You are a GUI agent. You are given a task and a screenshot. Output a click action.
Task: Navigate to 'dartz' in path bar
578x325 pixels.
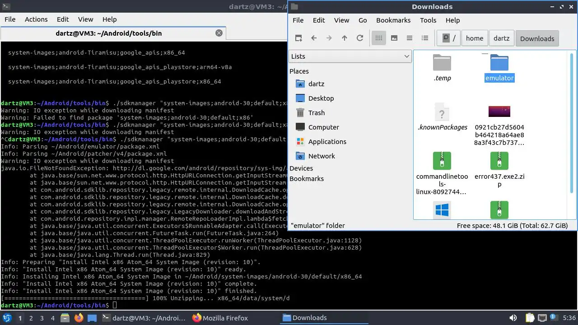click(501, 38)
